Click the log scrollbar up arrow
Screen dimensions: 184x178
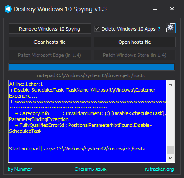[170, 84]
